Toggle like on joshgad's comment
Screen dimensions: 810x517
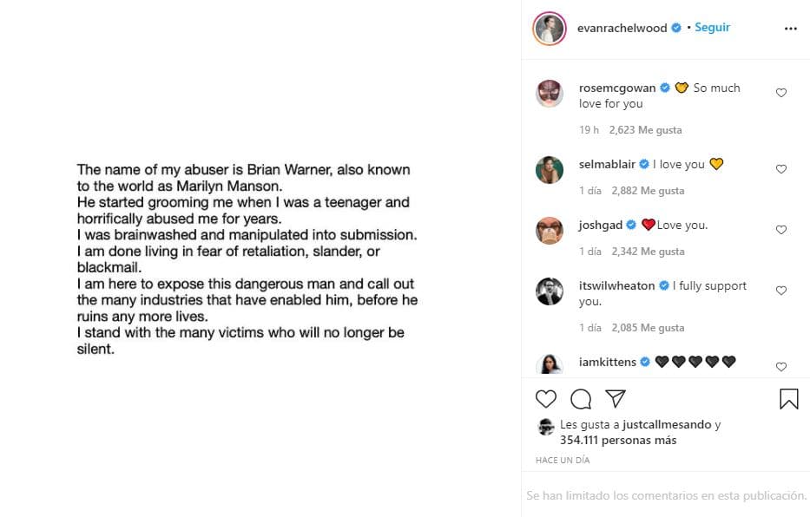(781, 229)
